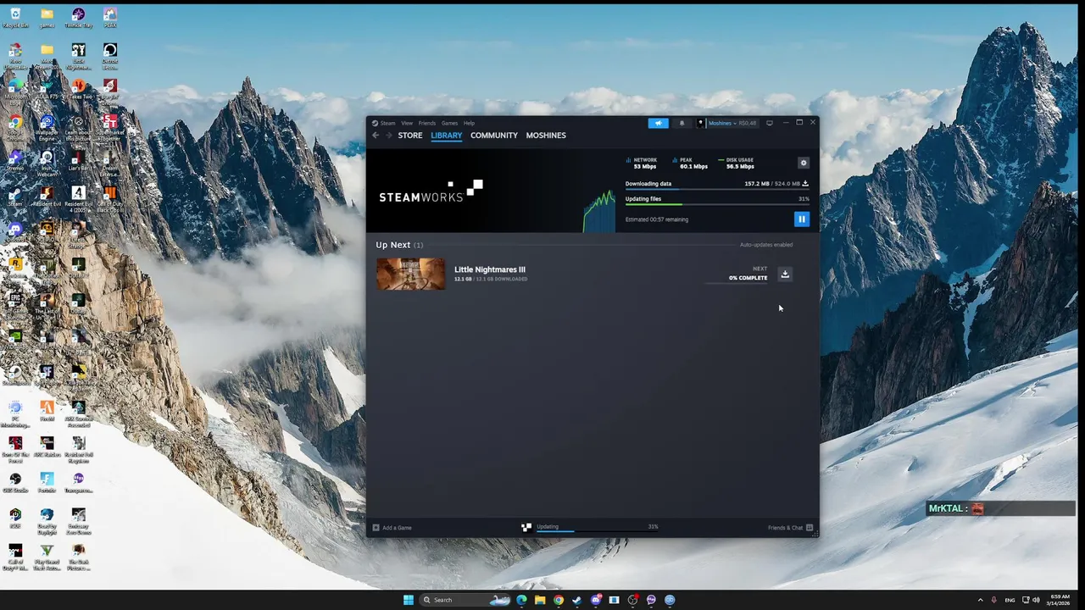Image resolution: width=1085 pixels, height=610 pixels.
Task: Select Discord desktop shortcut
Action: [x=15, y=232]
